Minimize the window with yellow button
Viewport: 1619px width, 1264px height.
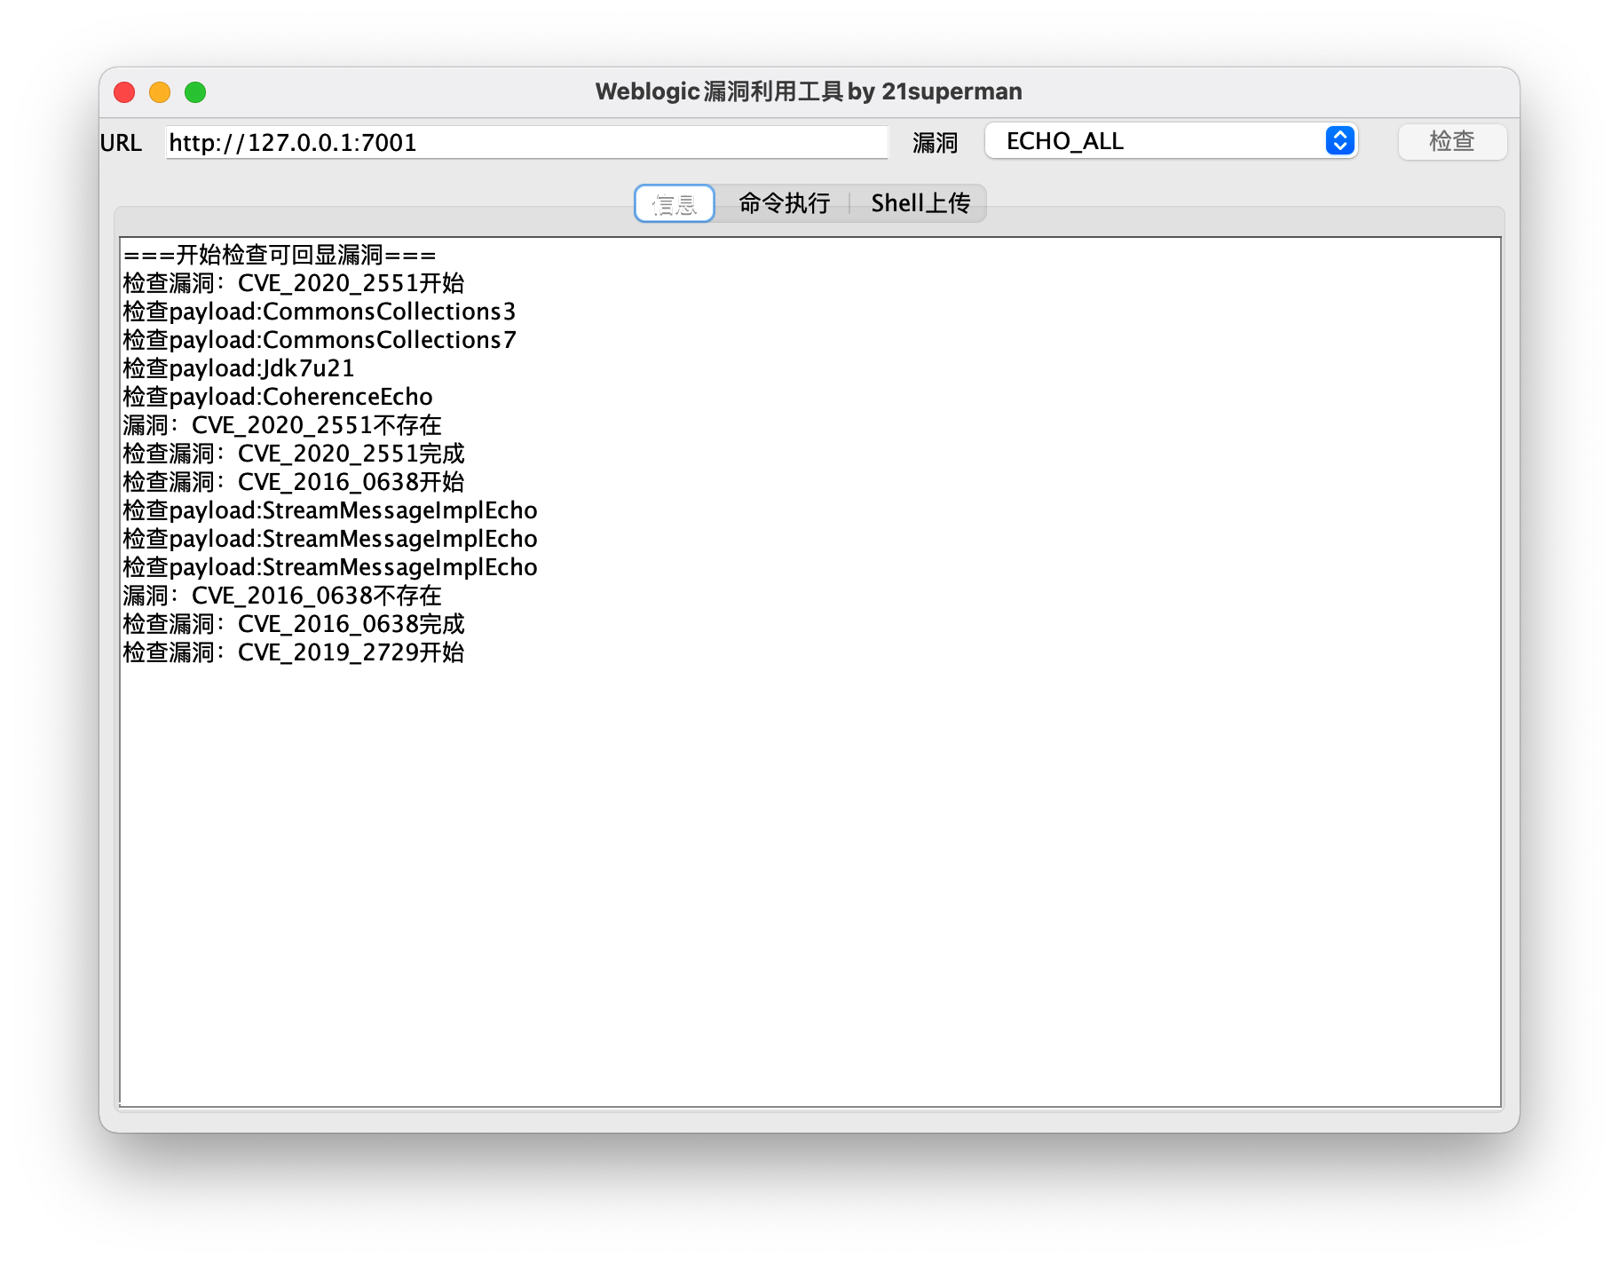pos(160,92)
